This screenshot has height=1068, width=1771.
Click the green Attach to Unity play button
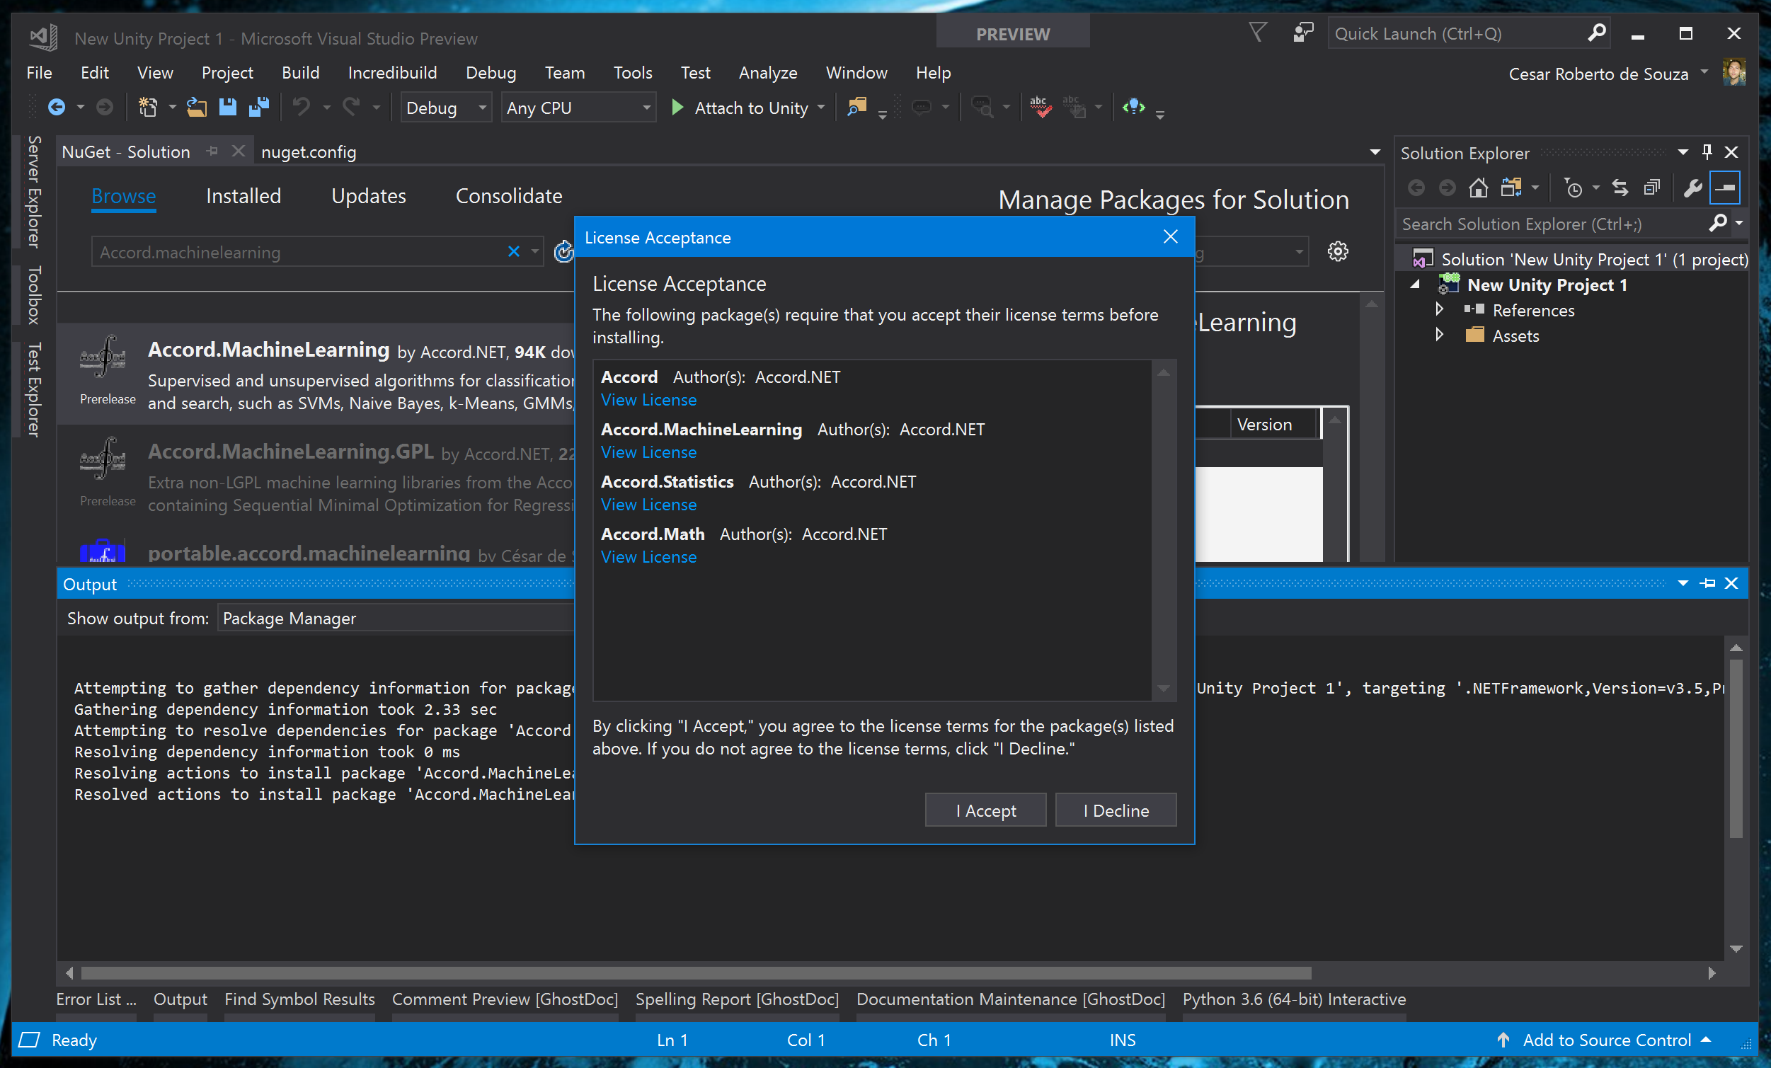tap(677, 108)
